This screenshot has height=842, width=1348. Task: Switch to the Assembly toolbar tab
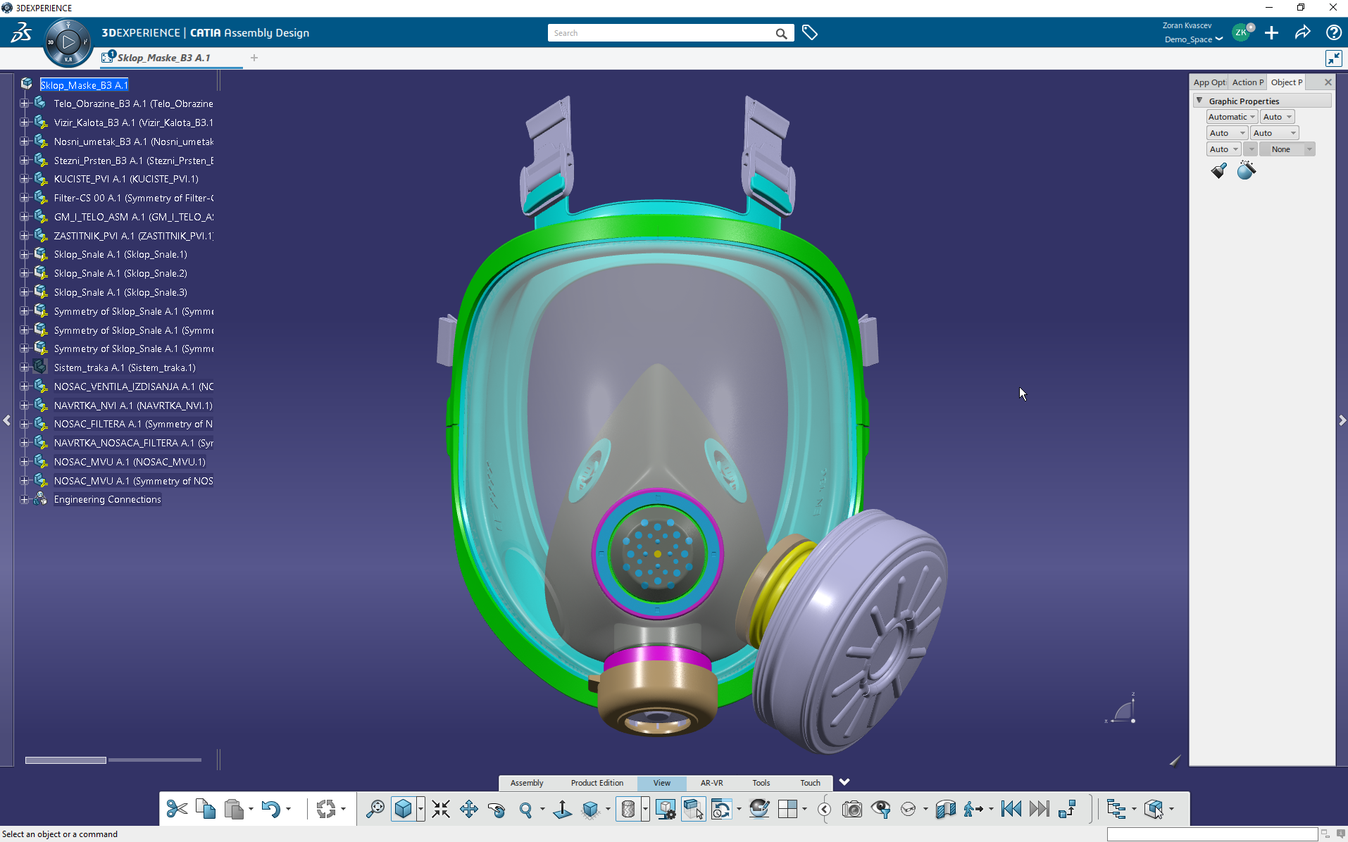click(526, 783)
